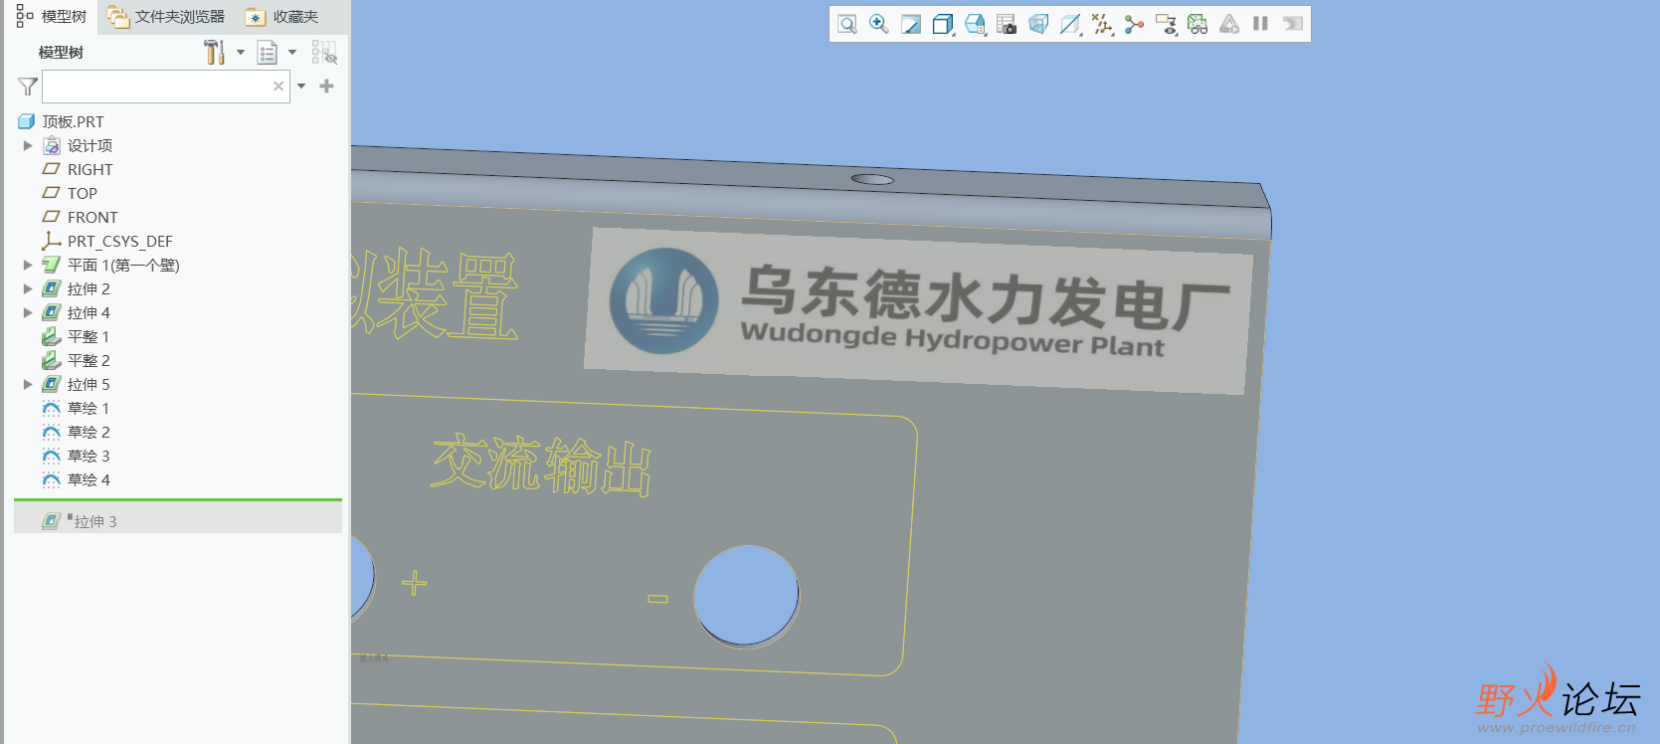Expand the 拉伸 4 node
Image resolution: width=1660 pixels, height=744 pixels.
28,312
